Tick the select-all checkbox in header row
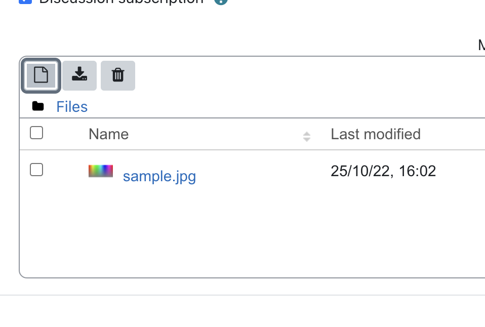The width and height of the screenshot is (485, 327). tap(36, 133)
